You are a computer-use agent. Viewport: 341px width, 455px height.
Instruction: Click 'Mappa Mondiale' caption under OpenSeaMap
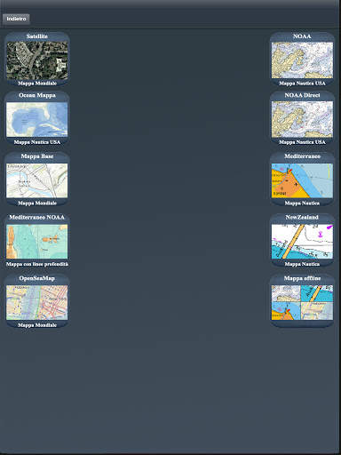click(x=37, y=325)
